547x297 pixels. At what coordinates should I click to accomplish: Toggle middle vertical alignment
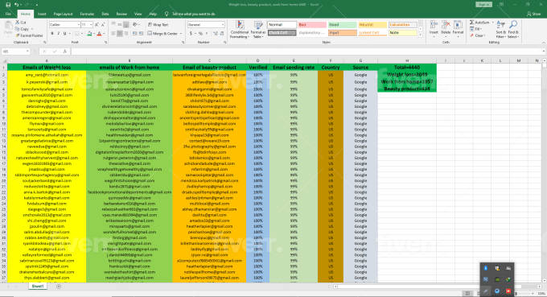(x=120, y=25)
